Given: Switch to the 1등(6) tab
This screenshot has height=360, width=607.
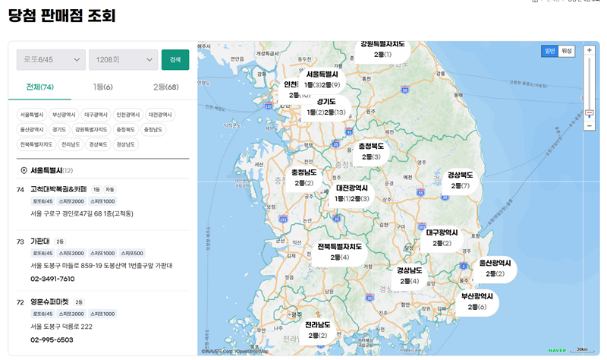Looking at the screenshot, I should pyautogui.click(x=102, y=87).
